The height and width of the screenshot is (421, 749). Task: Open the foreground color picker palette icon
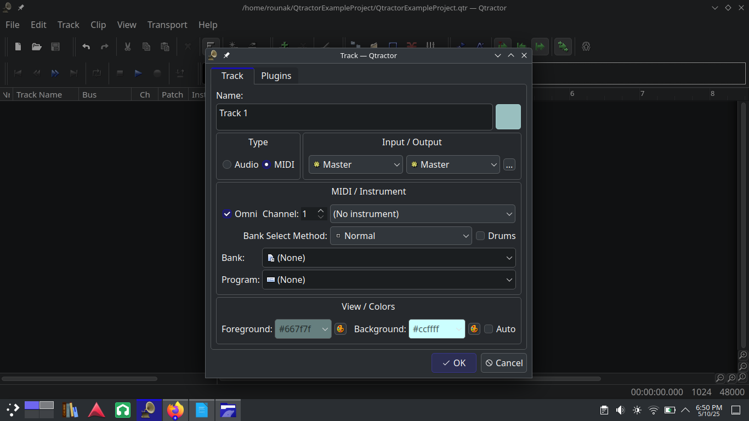click(x=341, y=329)
